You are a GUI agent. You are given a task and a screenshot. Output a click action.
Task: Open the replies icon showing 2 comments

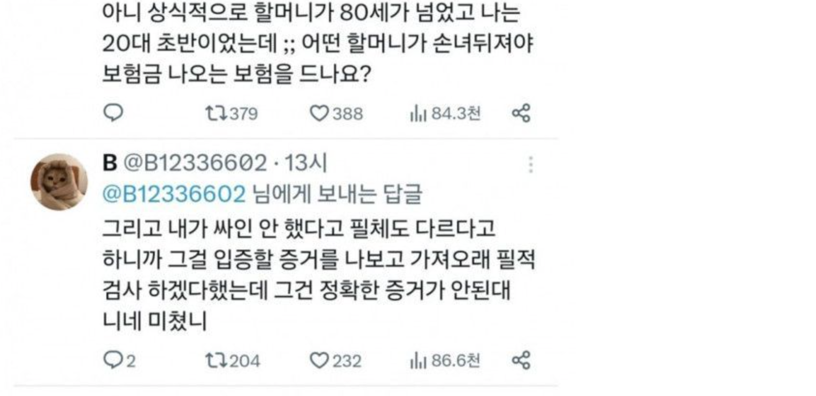coord(120,360)
